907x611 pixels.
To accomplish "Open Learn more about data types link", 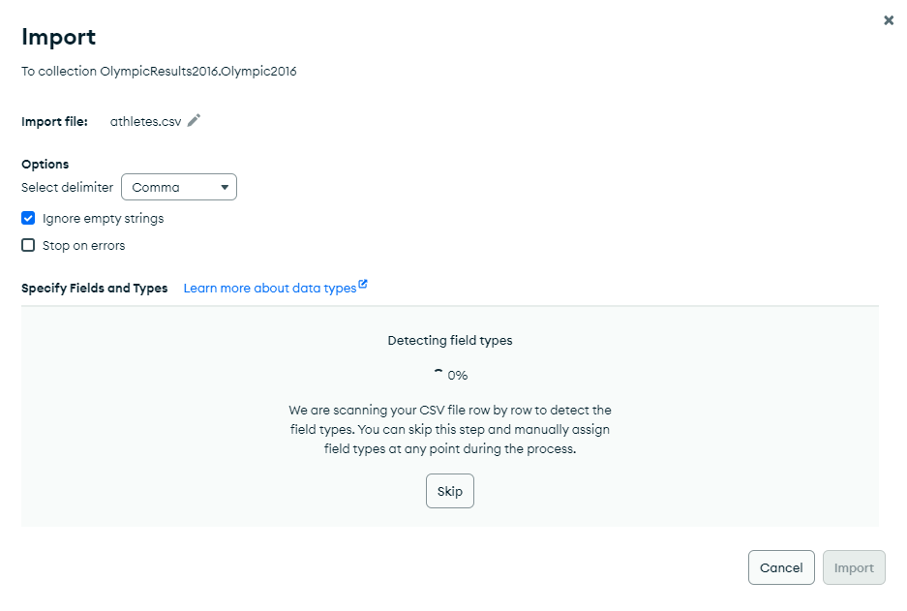I will coord(270,289).
